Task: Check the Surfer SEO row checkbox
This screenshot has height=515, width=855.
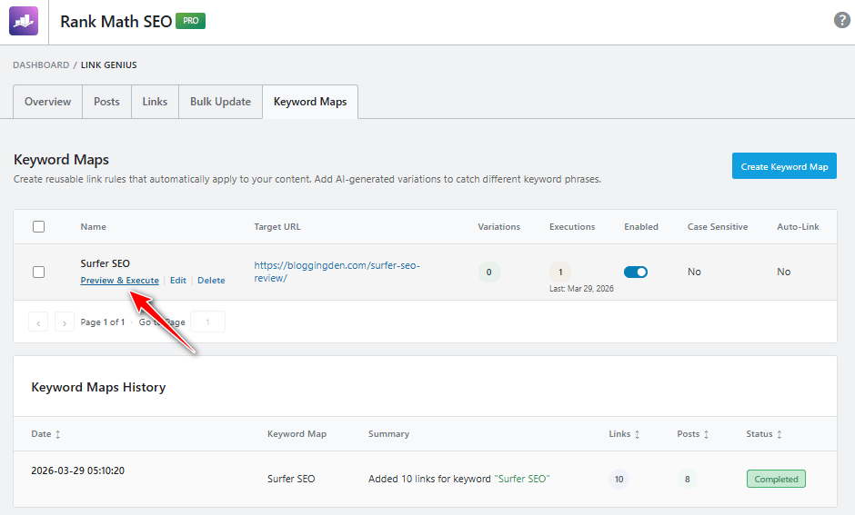Action: coord(39,272)
